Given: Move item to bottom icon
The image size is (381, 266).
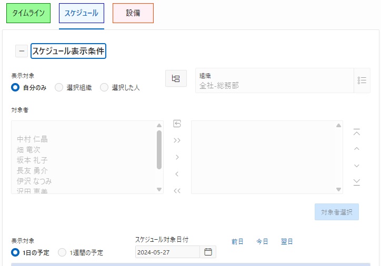Looking at the screenshot, I should pyautogui.click(x=357, y=182).
